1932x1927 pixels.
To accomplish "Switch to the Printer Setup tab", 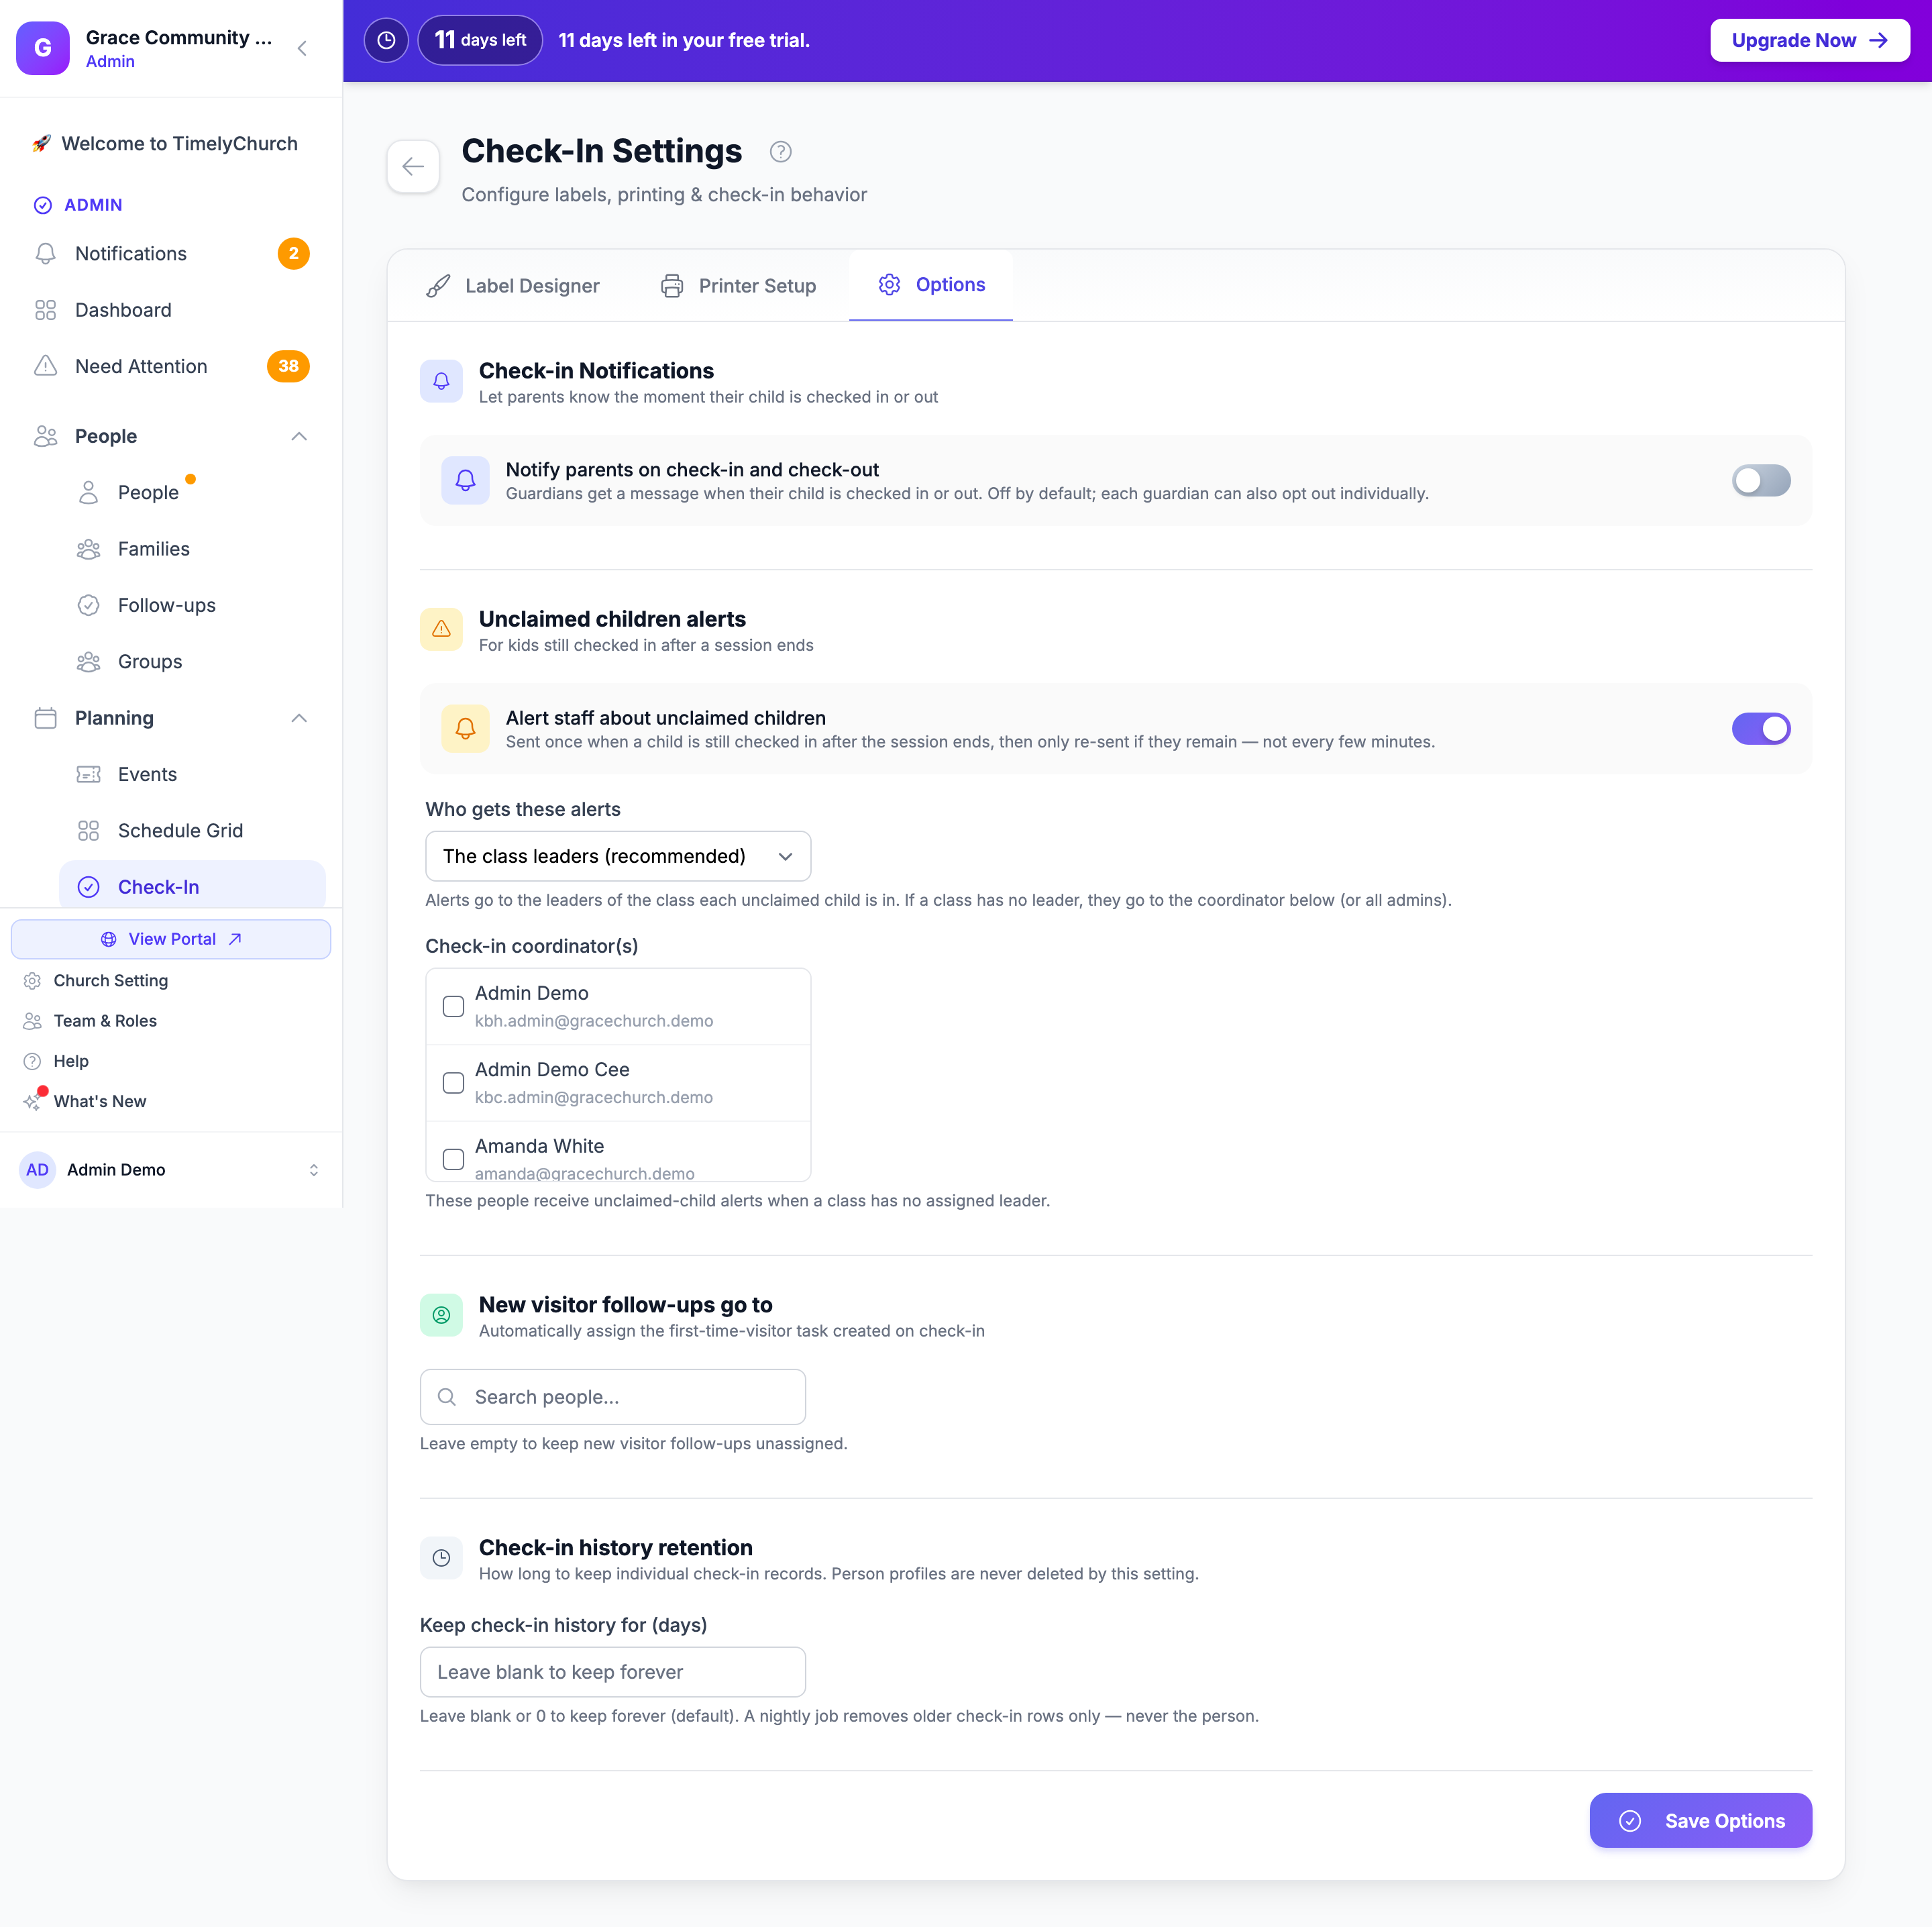I will [x=738, y=286].
